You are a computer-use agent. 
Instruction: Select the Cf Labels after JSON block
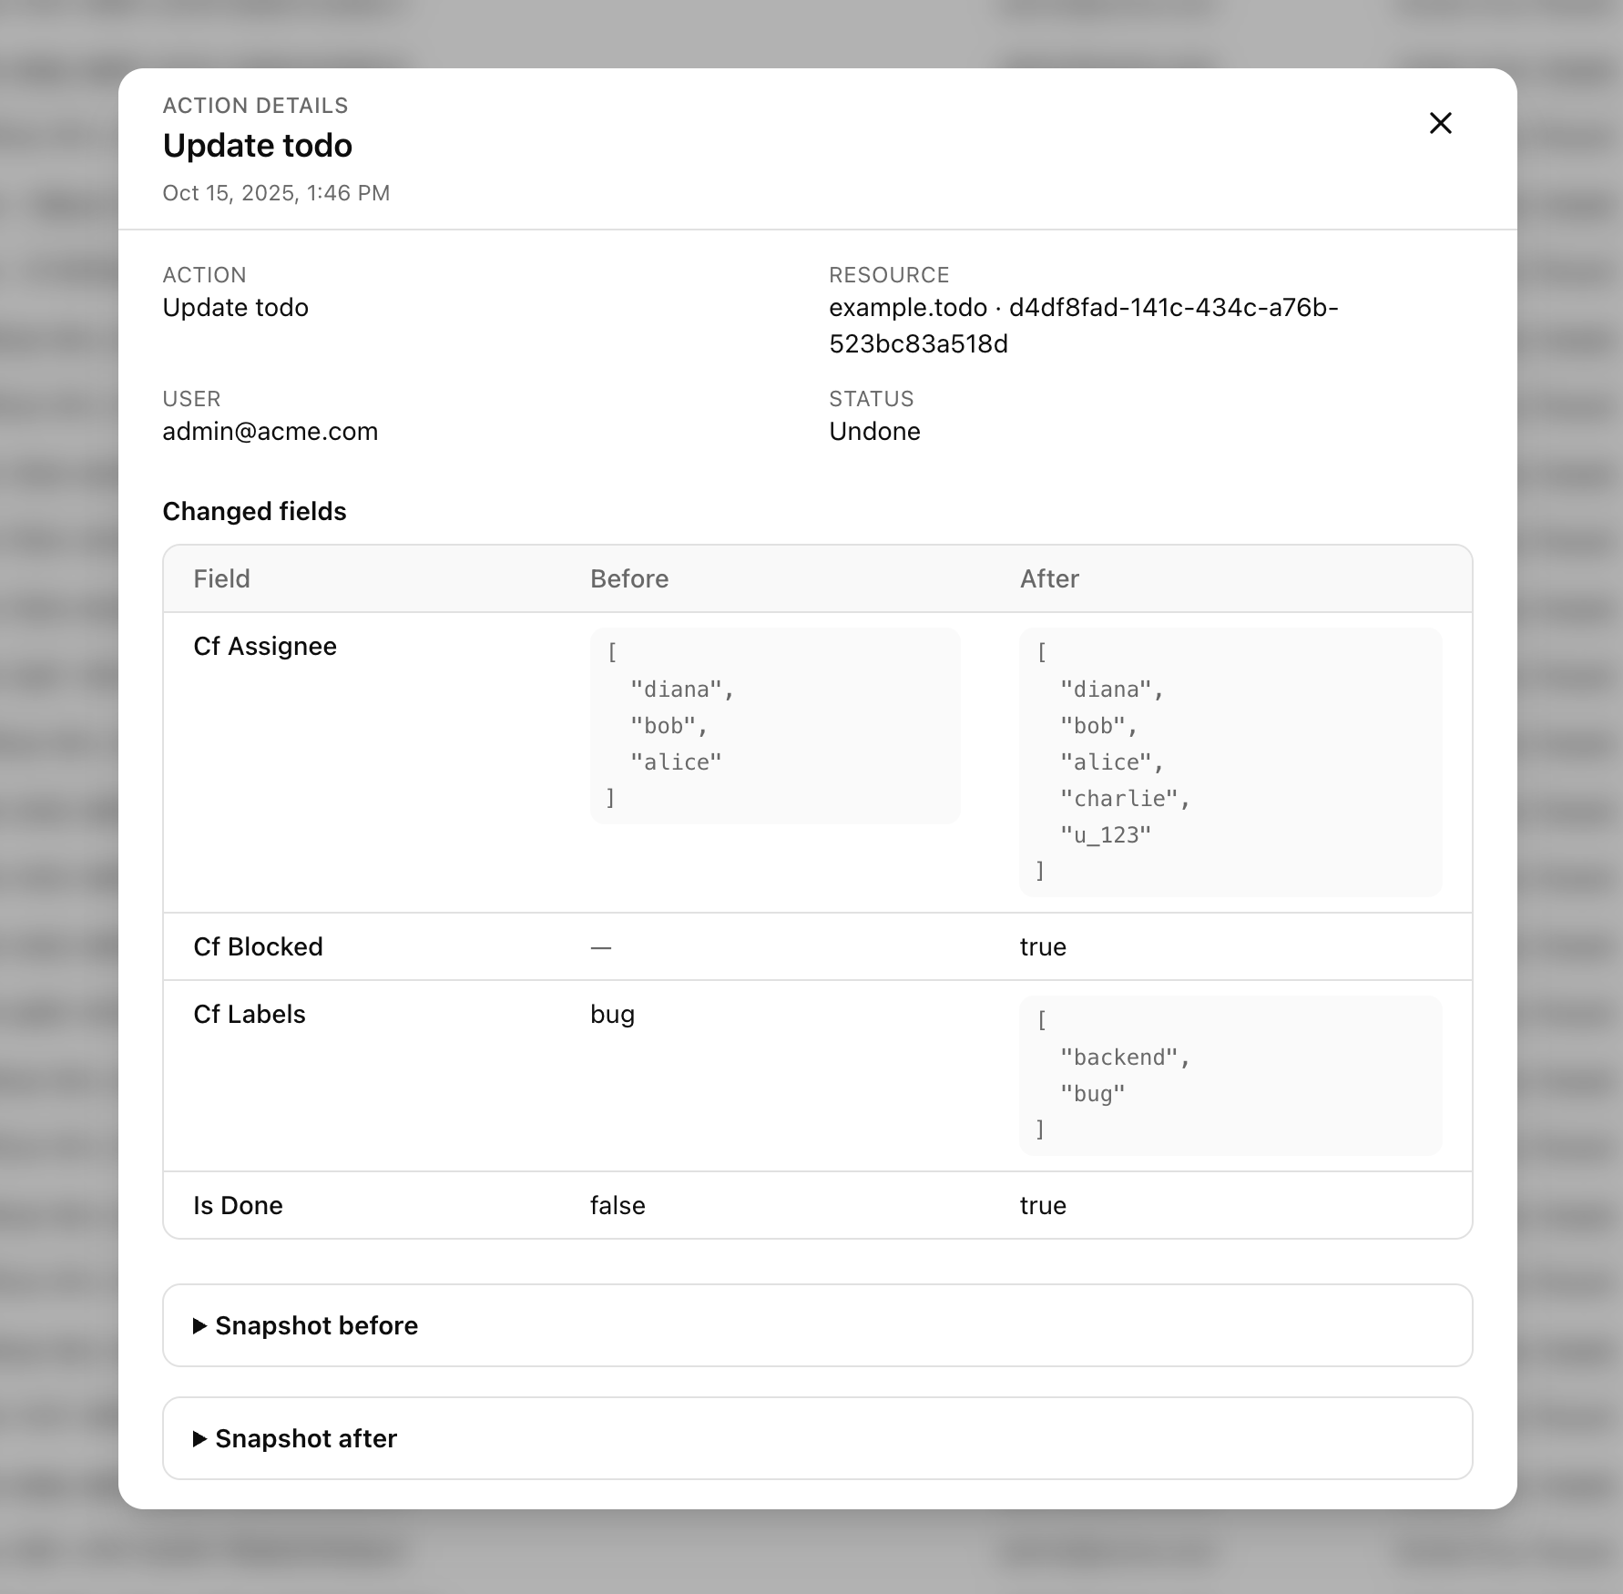coord(1229,1075)
